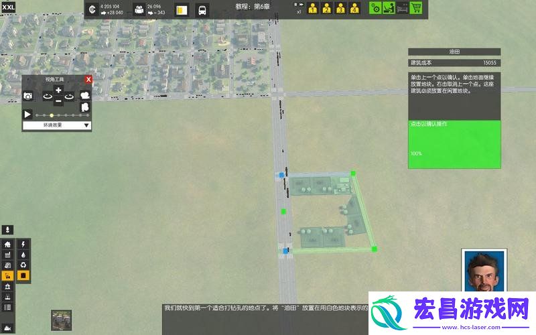536x335 pixels.
Task: Click the green shopping cart icon
Action: click(415, 8)
